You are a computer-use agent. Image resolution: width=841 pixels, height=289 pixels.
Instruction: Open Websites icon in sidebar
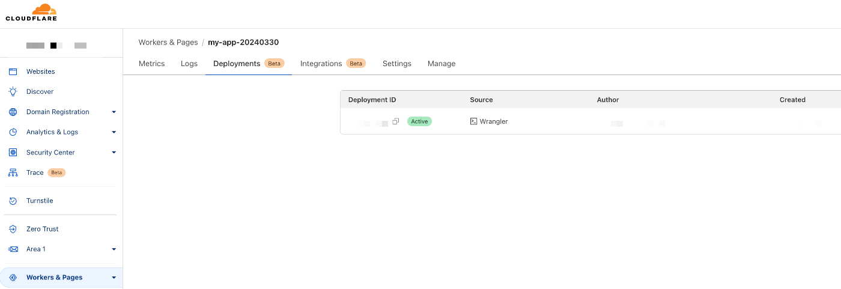13,71
